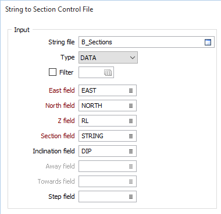Click the East field list icon
The width and height of the screenshot is (221, 214).
coord(131,90)
